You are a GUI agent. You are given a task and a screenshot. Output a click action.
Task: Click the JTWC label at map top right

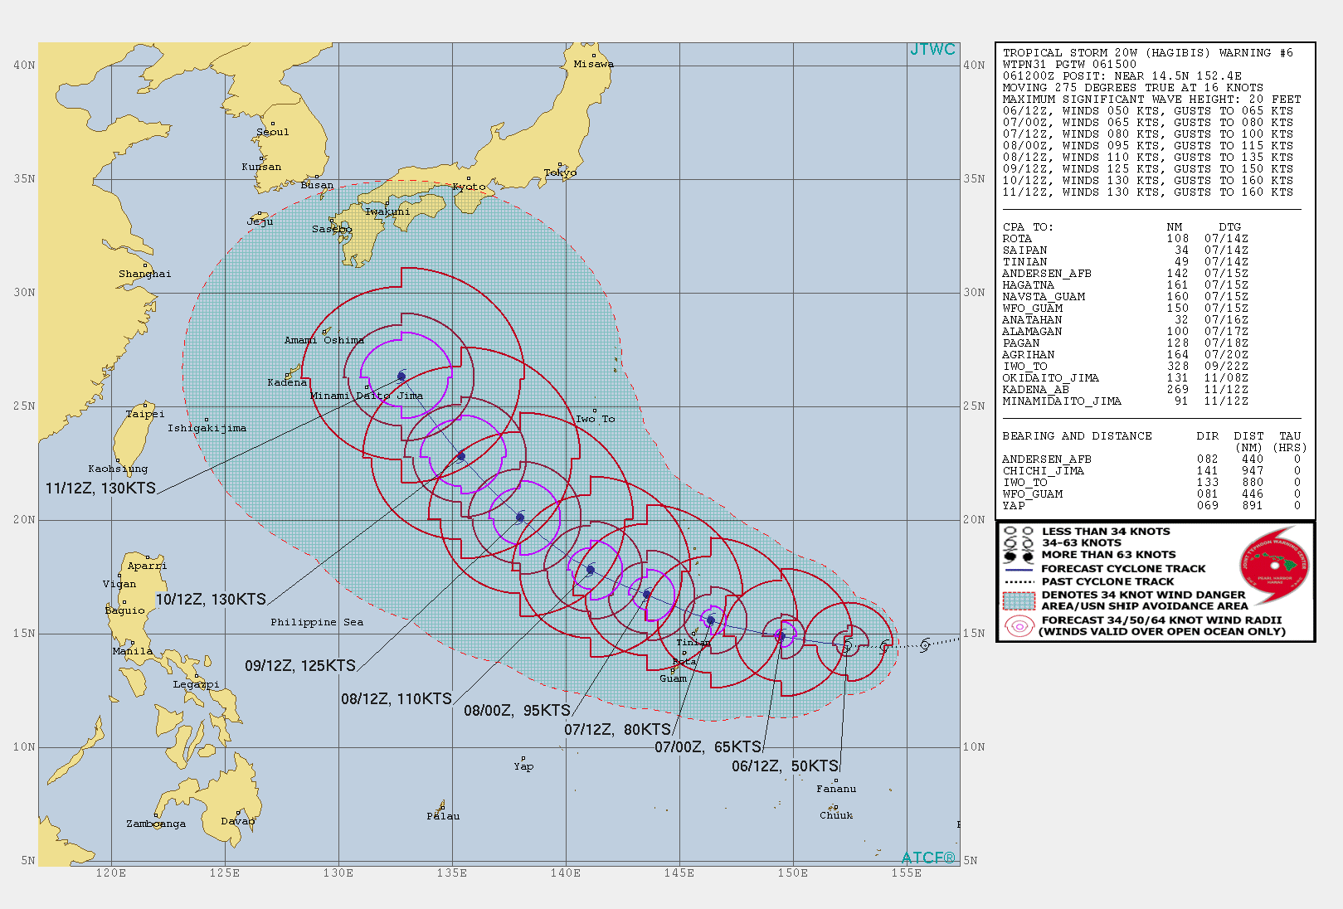[933, 50]
